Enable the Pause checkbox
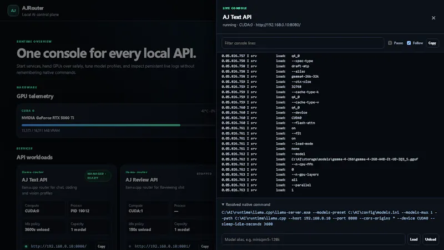Screen dimensions: 444x250 pyautogui.click(x=390, y=43)
